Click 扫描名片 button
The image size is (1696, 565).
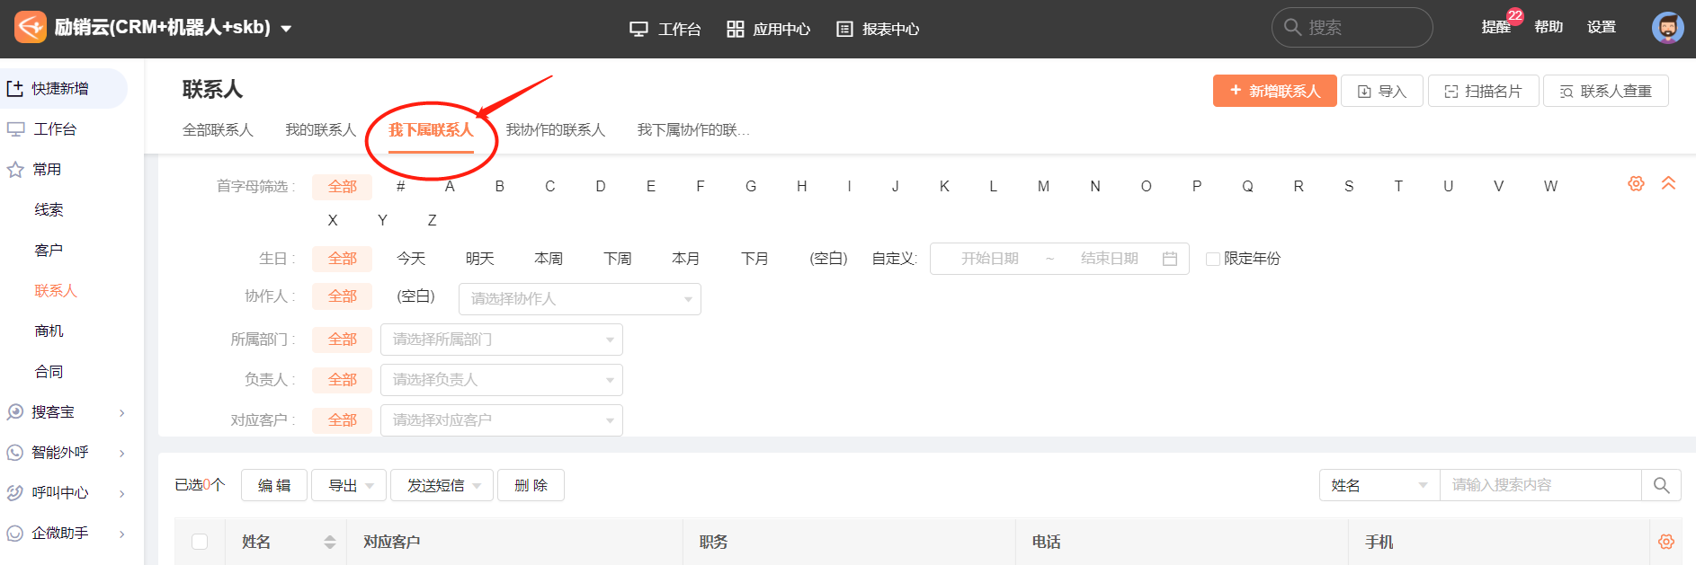point(1484,91)
